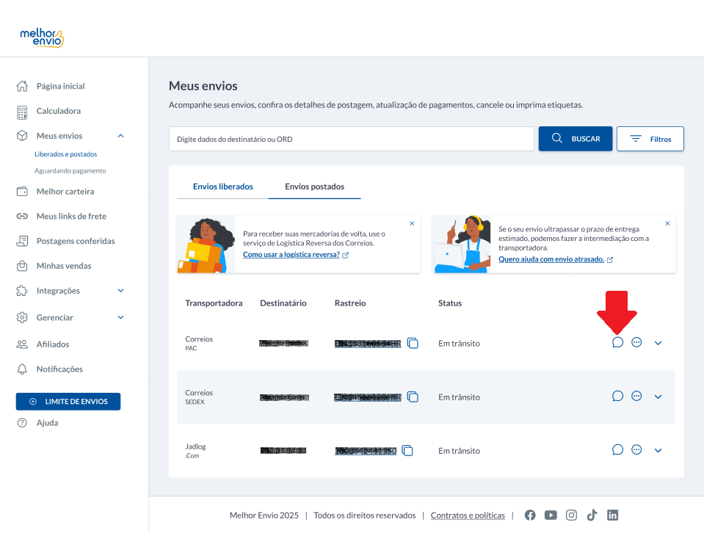Focus the destinatário or ORD search field
Viewport: 704px width, 553px height.
coord(351,139)
